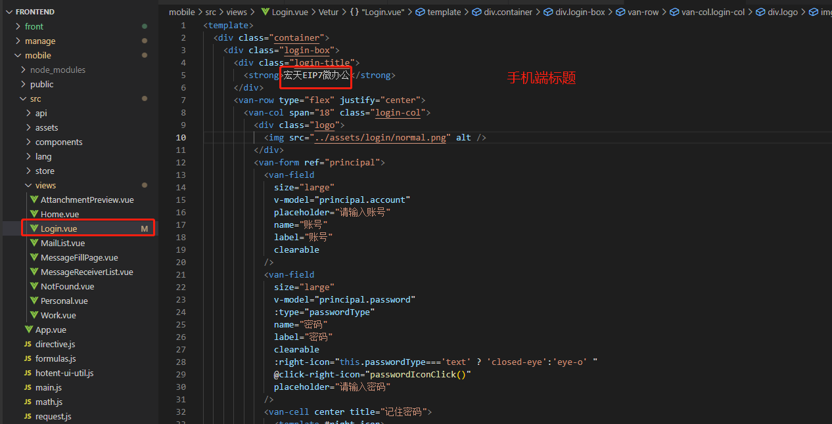Collapse the FRONTEND explorer section
This screenshot has height=424, width=832.
click(x=9, y=12)
